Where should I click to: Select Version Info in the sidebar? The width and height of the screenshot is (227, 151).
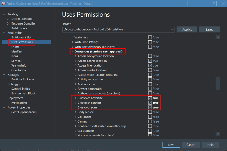coord(19,65)
